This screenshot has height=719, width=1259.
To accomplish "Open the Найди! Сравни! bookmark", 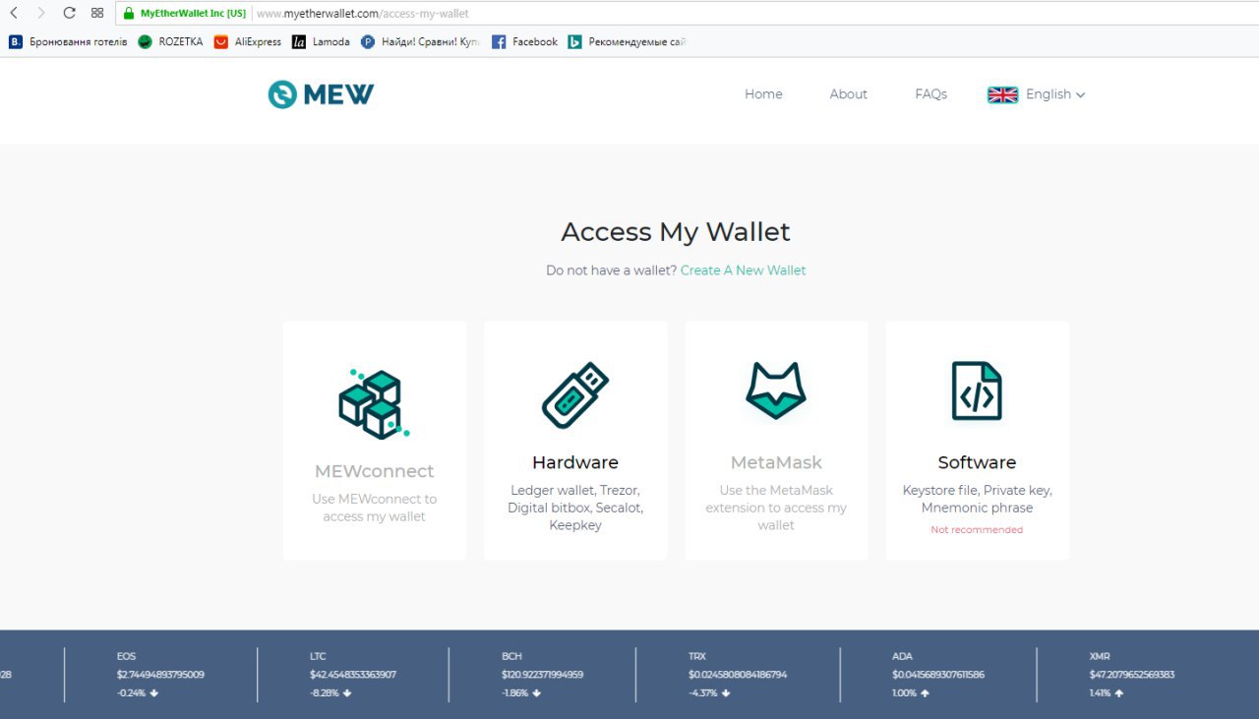I will tap(420, 41).
